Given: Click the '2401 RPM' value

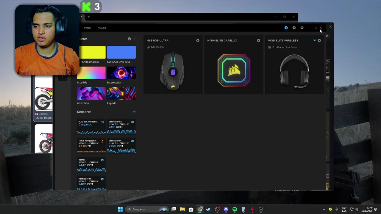Looking at the screenshot, I should point(115,127).
